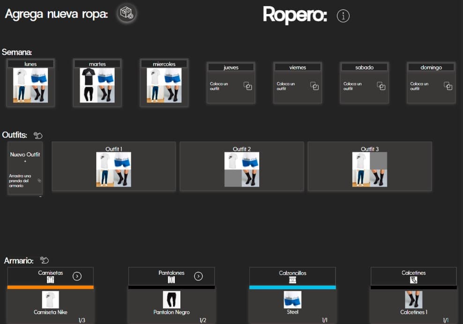Open the Outfit 2 card
Viewport: 463px width, 324px height.
coord(241,167)
